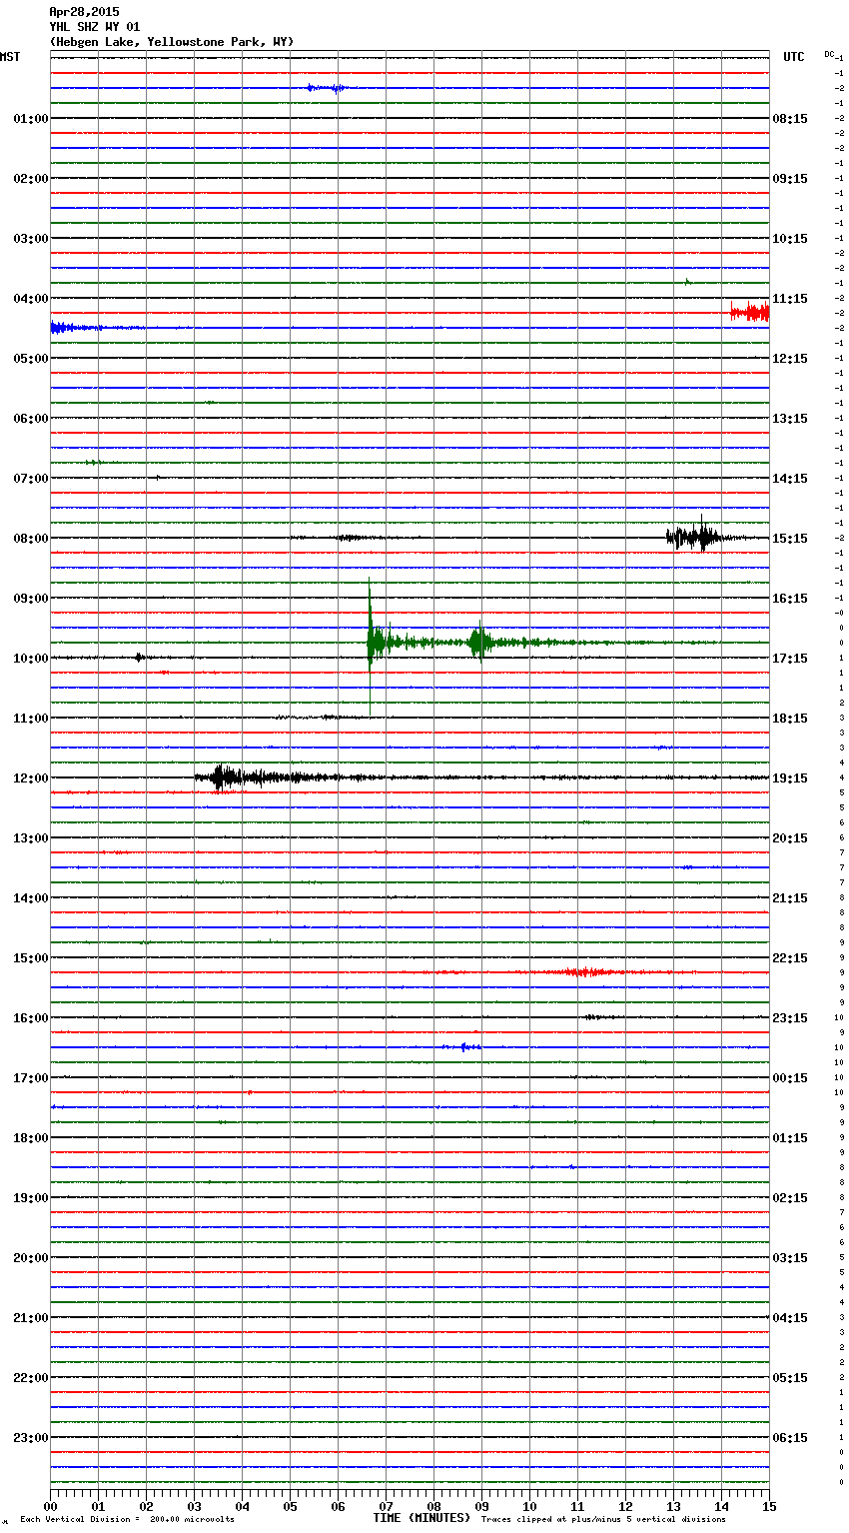Click the "UTC" column header

pos(794,57)
